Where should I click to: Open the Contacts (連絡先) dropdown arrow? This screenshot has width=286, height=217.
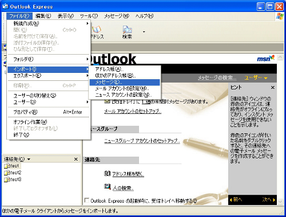tap(29, 159)
